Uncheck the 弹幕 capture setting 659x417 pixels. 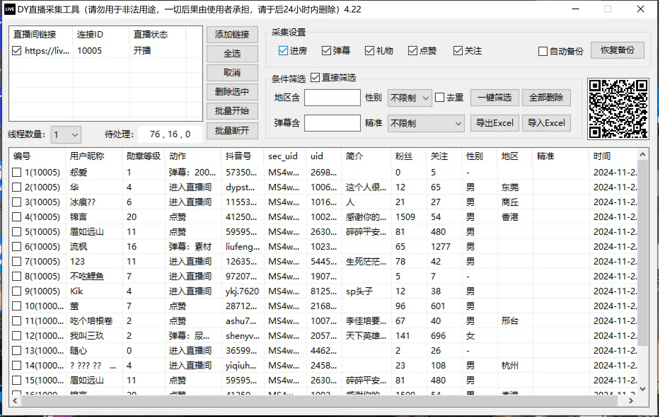[x=326, y=51]
